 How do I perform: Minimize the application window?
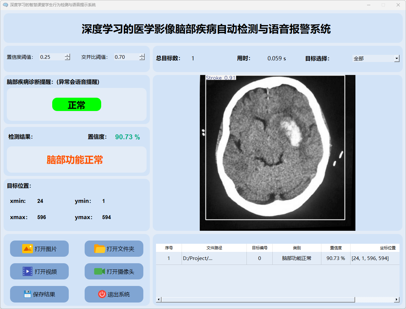tap(369, 5)
